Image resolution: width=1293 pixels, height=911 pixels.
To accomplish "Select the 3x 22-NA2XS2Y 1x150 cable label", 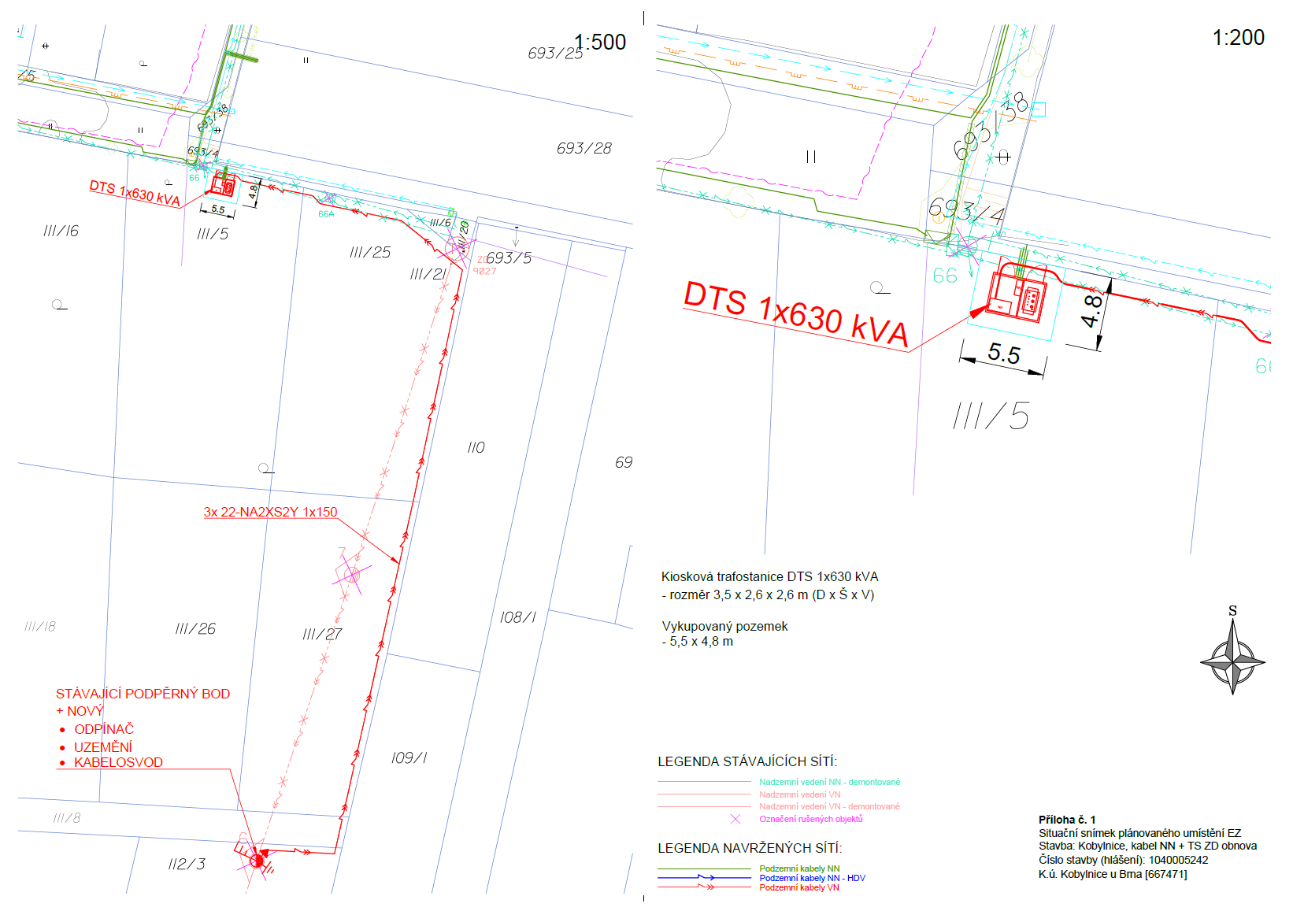I will click(270, 512).
